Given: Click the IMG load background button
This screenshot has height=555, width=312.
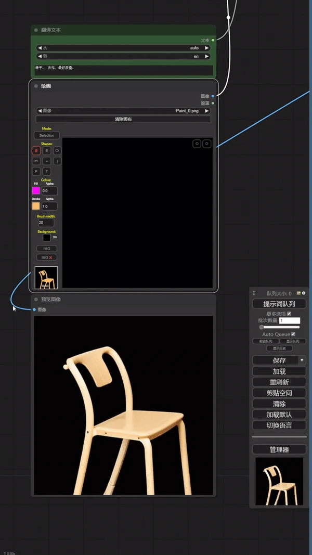Looking at the screenshot, I should tap(47, 249).
